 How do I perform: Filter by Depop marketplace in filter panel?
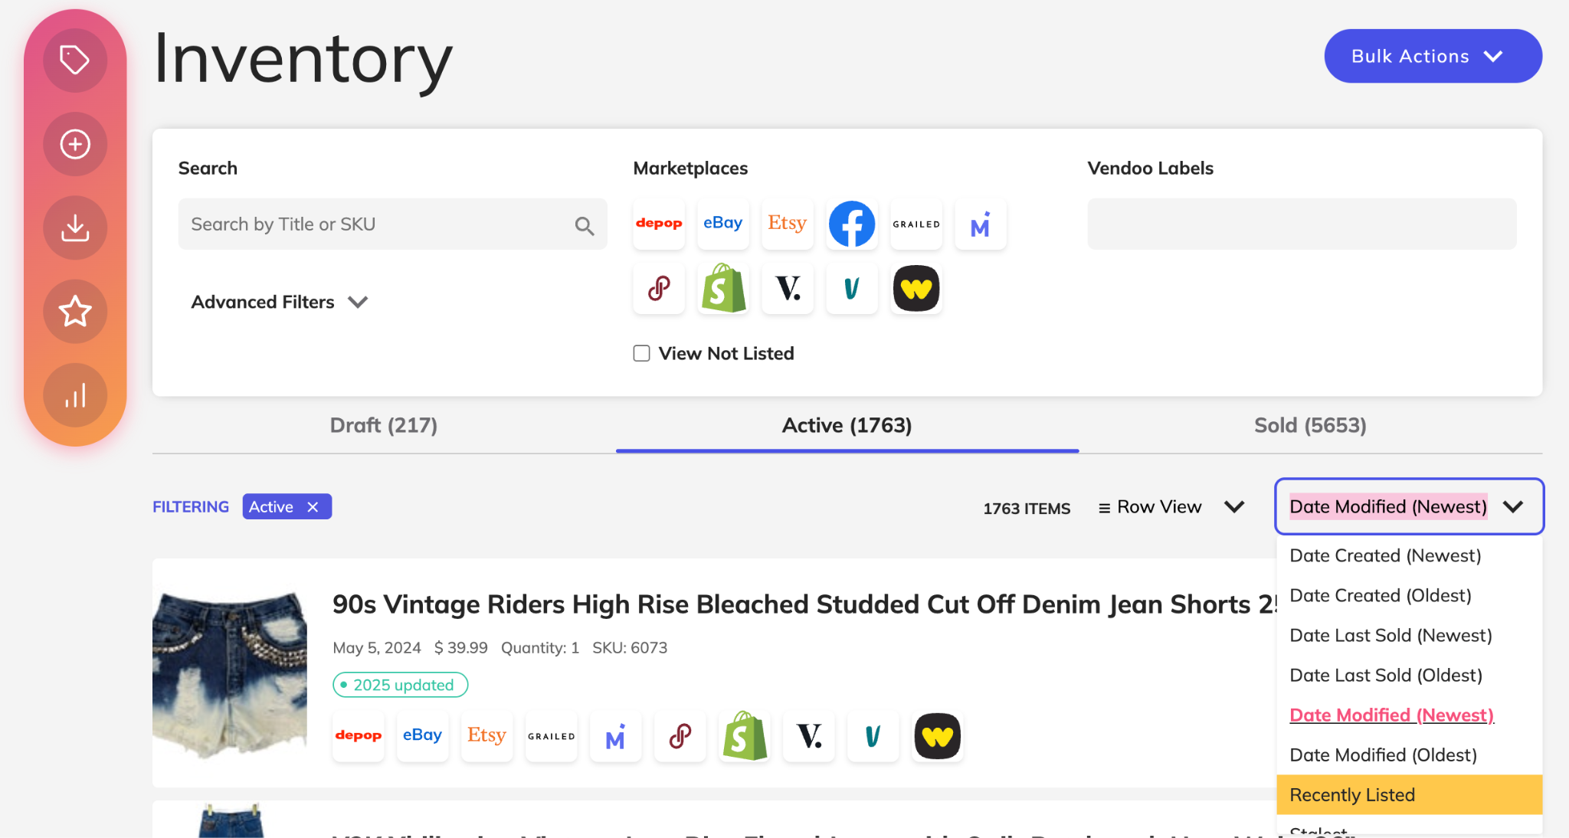659,224
